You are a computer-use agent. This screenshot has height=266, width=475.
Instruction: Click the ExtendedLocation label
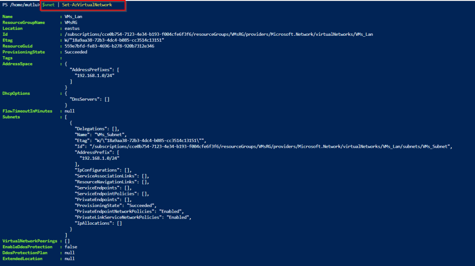point(22,259)
